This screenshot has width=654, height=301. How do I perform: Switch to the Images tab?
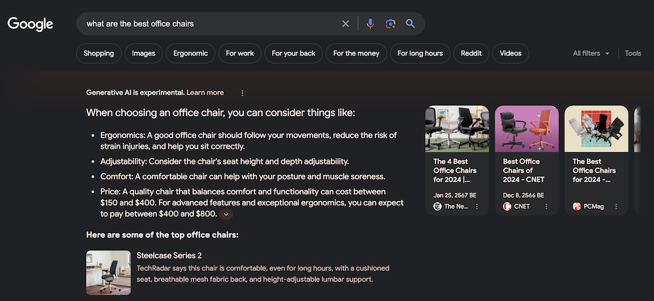click(144, 54)
